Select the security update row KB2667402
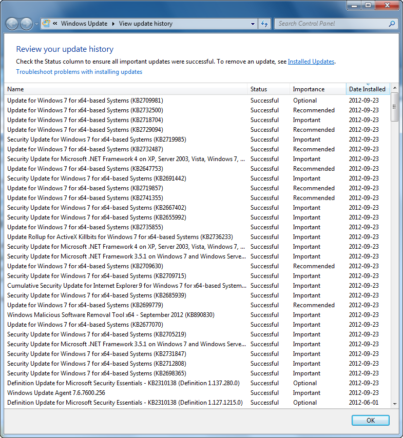Image resolution: width=403 pixels, height=438 pixels. 197,208
